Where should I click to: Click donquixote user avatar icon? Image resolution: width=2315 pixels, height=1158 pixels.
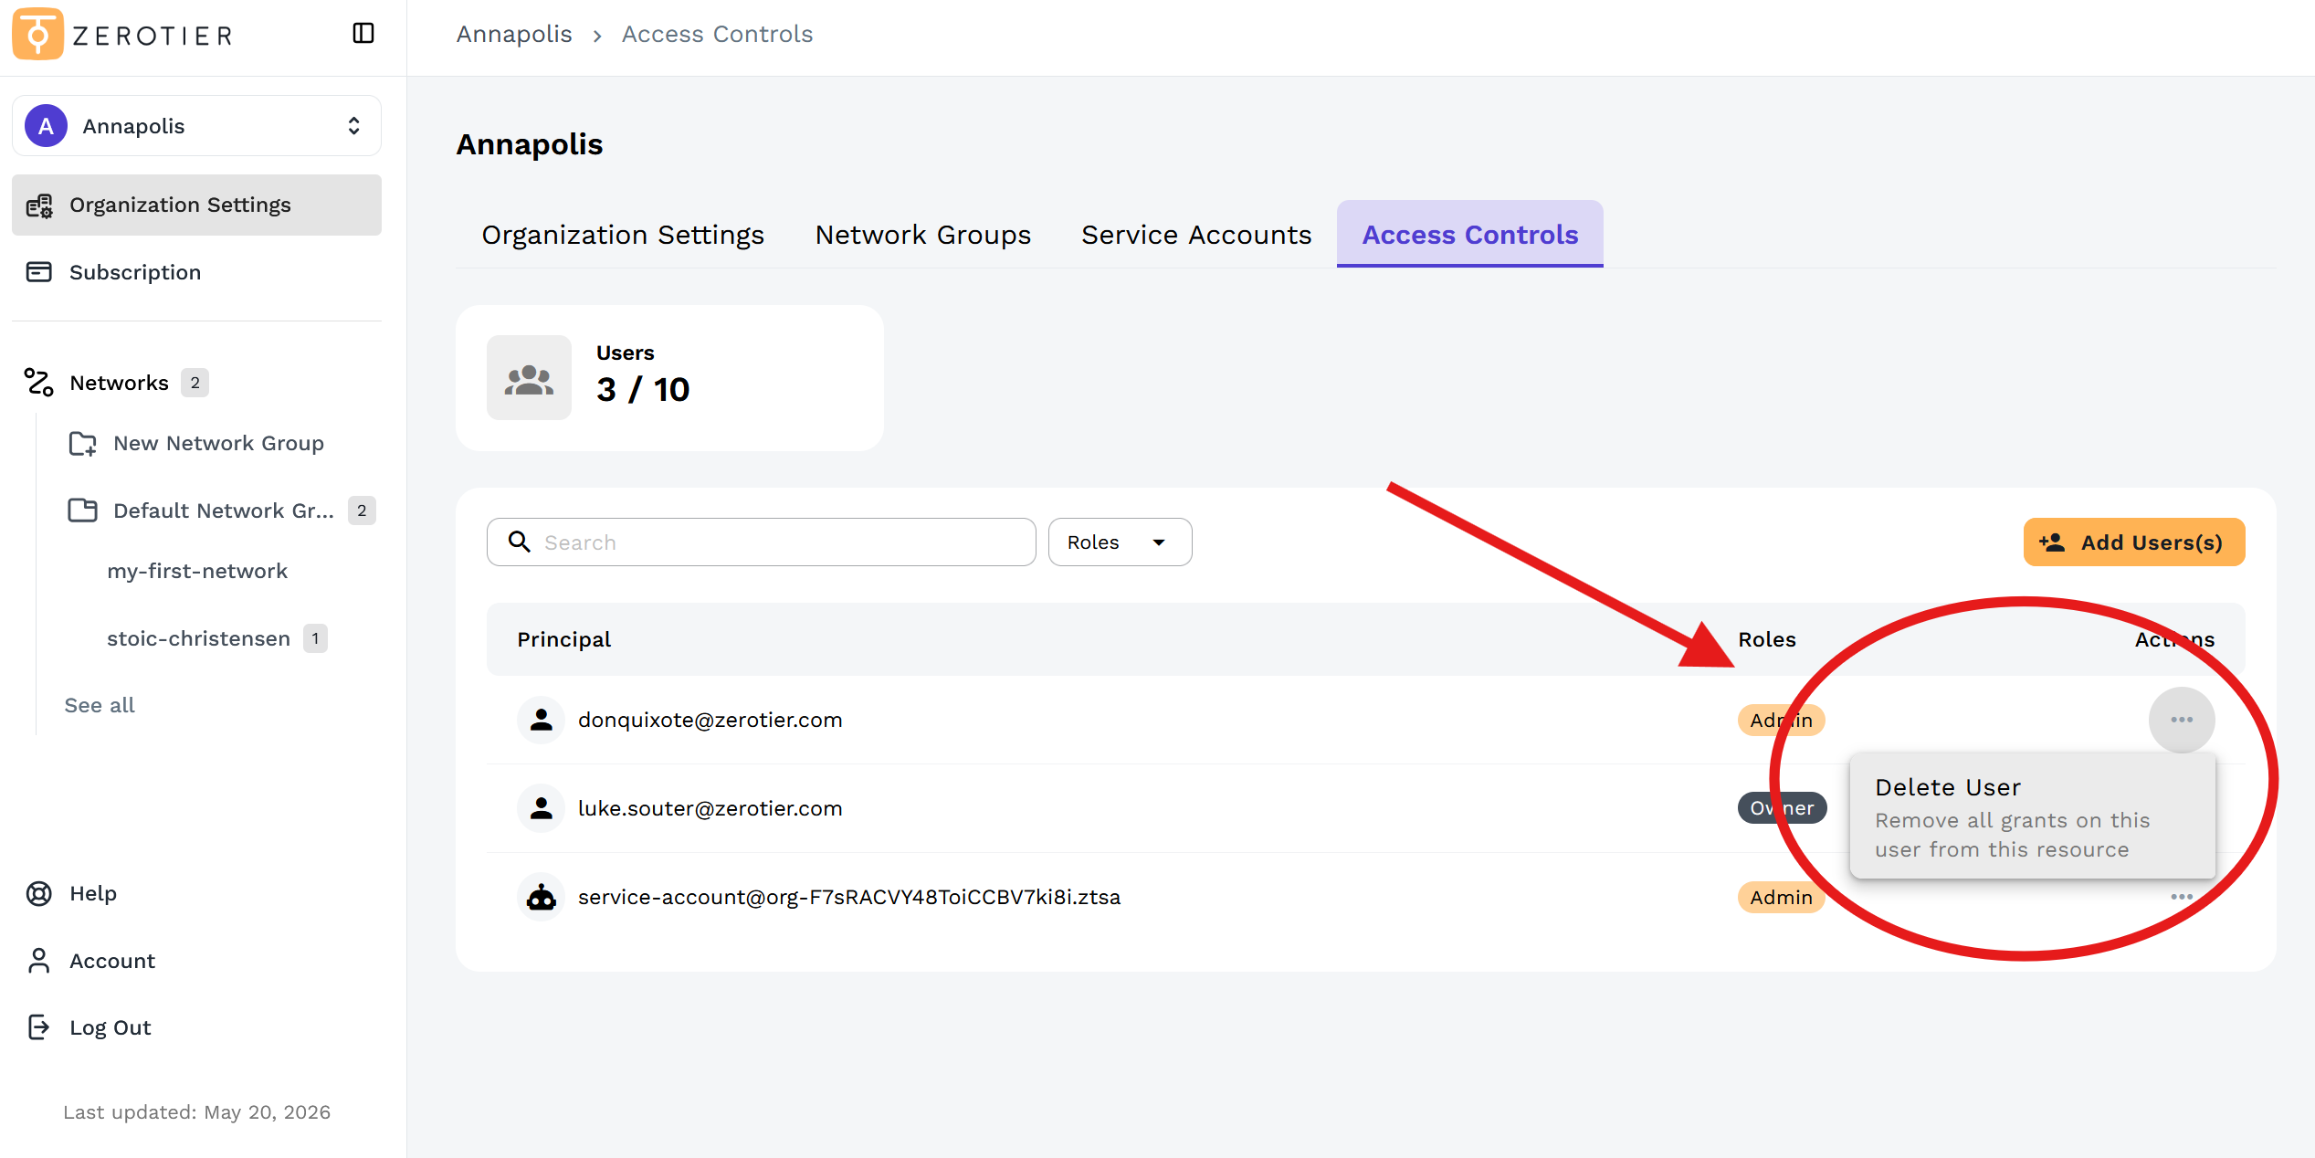[x=541, y=721]
